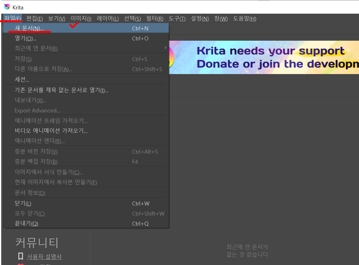Choose 비디오 애니메이션 가져오기...
359x265 pixels.
(86, 131)
